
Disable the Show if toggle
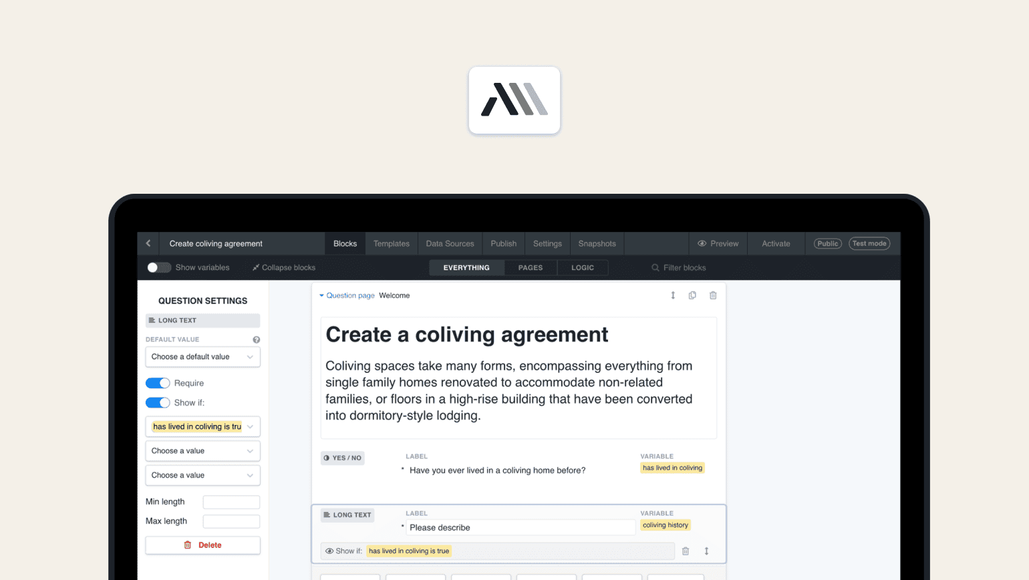tap(158, 403)
